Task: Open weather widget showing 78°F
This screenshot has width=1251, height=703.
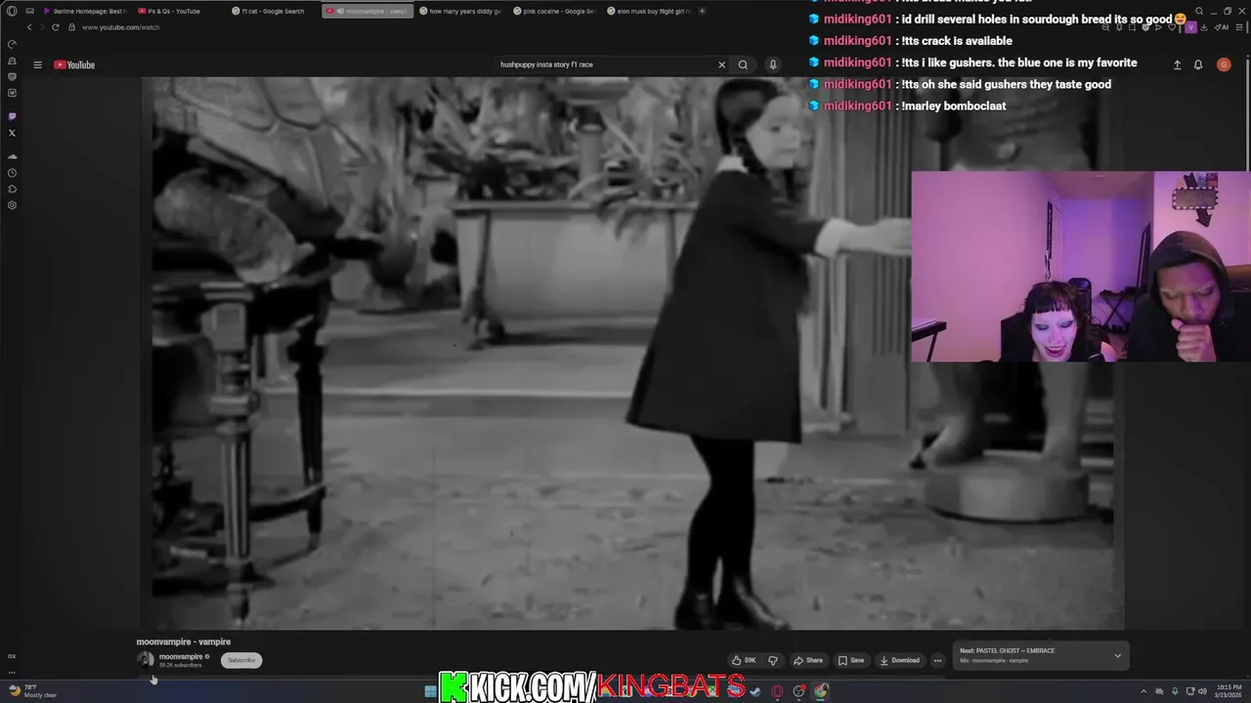Action: click(32, 691)
